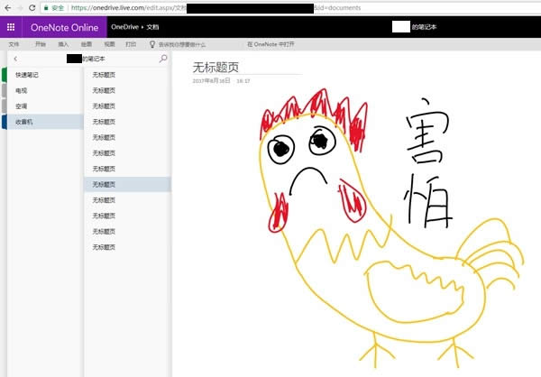541x377 pixels.
Task: Click the search magnifier in notebook pane
Action: coord(163,59)
